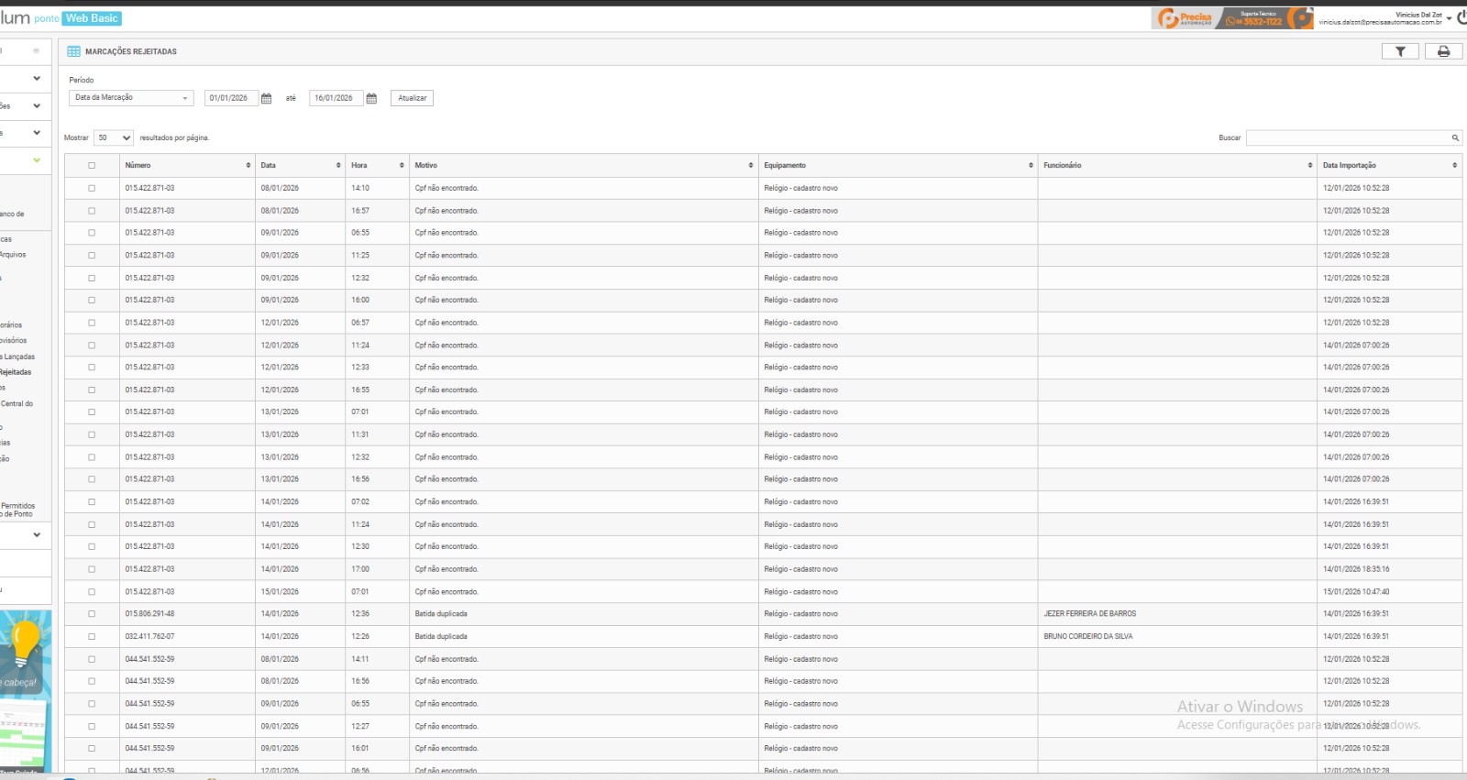This screenshot has height=780, width=1467.
Task: Click into the Buscar search field
Action: [1346, 138]
